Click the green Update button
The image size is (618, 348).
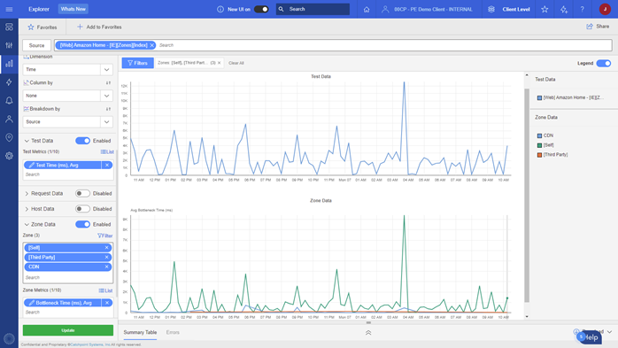(x=68, y=330)
